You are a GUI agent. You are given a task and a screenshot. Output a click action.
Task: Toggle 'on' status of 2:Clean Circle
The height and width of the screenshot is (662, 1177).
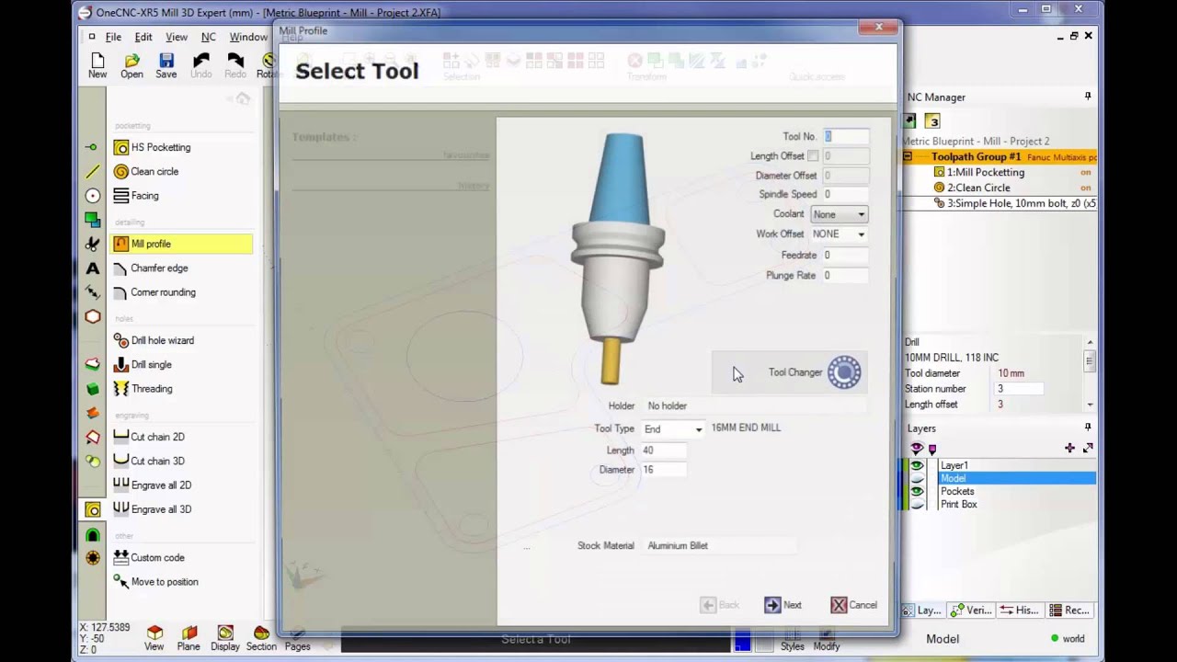click(1086, 188)
